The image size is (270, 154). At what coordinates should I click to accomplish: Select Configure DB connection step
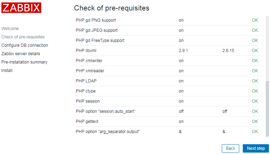[x=24, y=45]
